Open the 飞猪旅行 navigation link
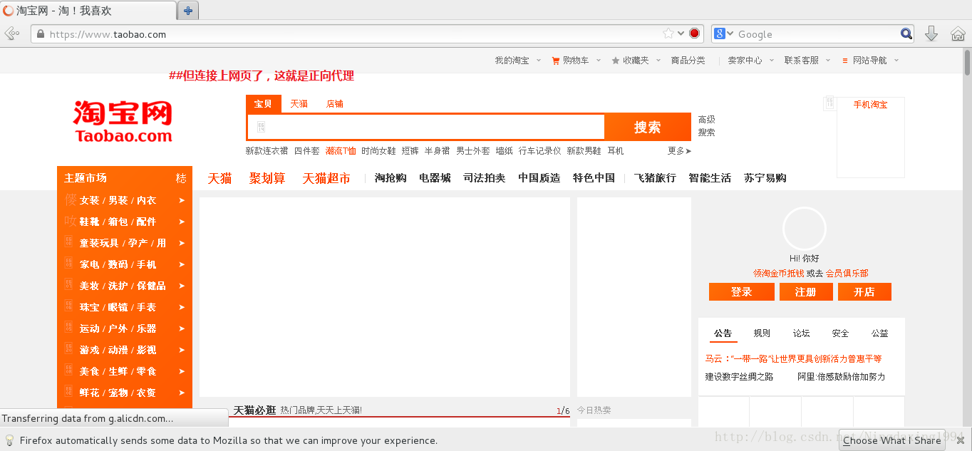This screenshot has height=451, width=972. click(655, 178)
